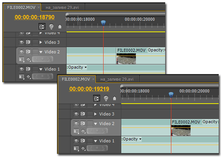Select FILE0002.MOV clip thumbnail on Video 2, lower panel
The width and height of the screenshot is (221, 160).
tap(181, 130)
